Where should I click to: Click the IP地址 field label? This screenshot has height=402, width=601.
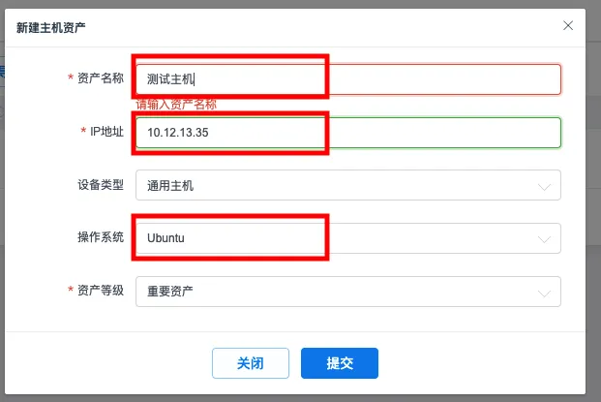(x=105, y=132)
